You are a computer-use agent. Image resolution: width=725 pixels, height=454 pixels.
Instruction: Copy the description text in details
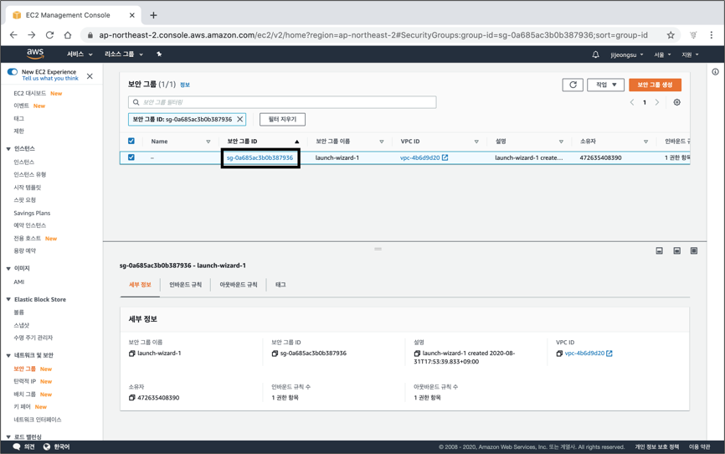pyautogui.click(x=417, y=353)
